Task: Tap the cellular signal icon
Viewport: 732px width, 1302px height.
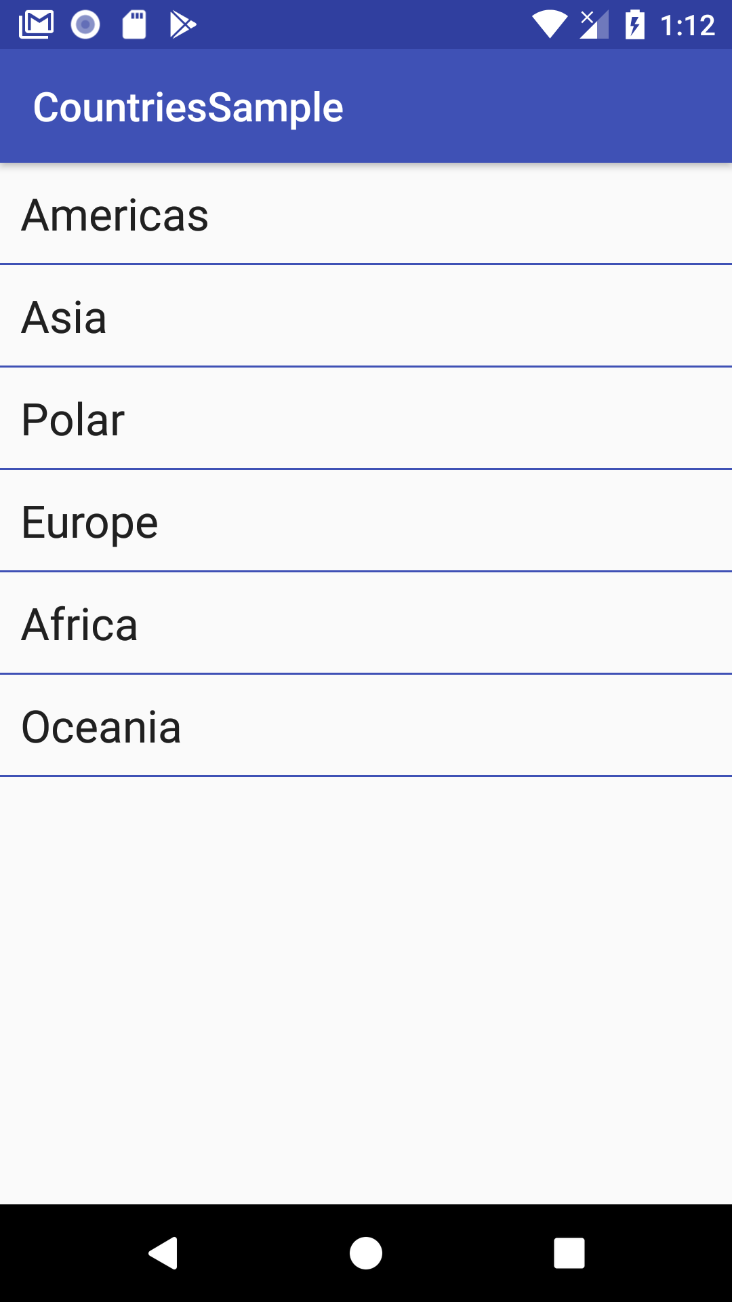Action: pos(594,25)
